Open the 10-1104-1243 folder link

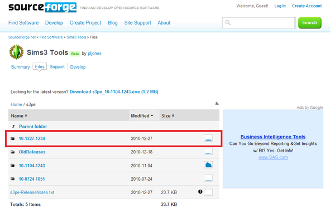(32, 166)
